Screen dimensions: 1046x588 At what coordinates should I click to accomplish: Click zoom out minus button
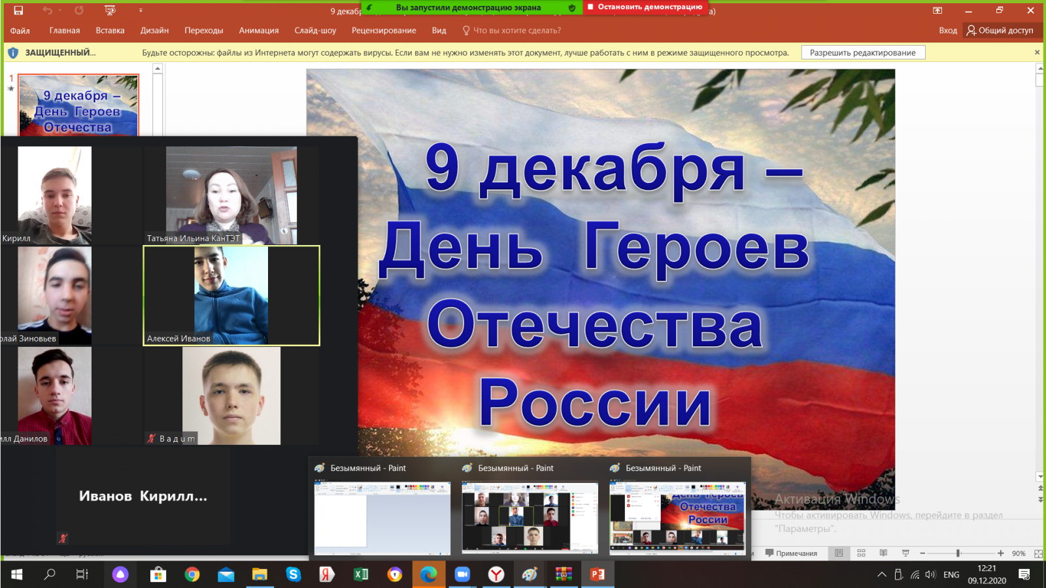click(x=922, y=553)
